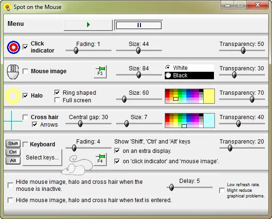272x219 pixels.
Task: Click the F4 pin hotkey button
Action: click(100, 159)
